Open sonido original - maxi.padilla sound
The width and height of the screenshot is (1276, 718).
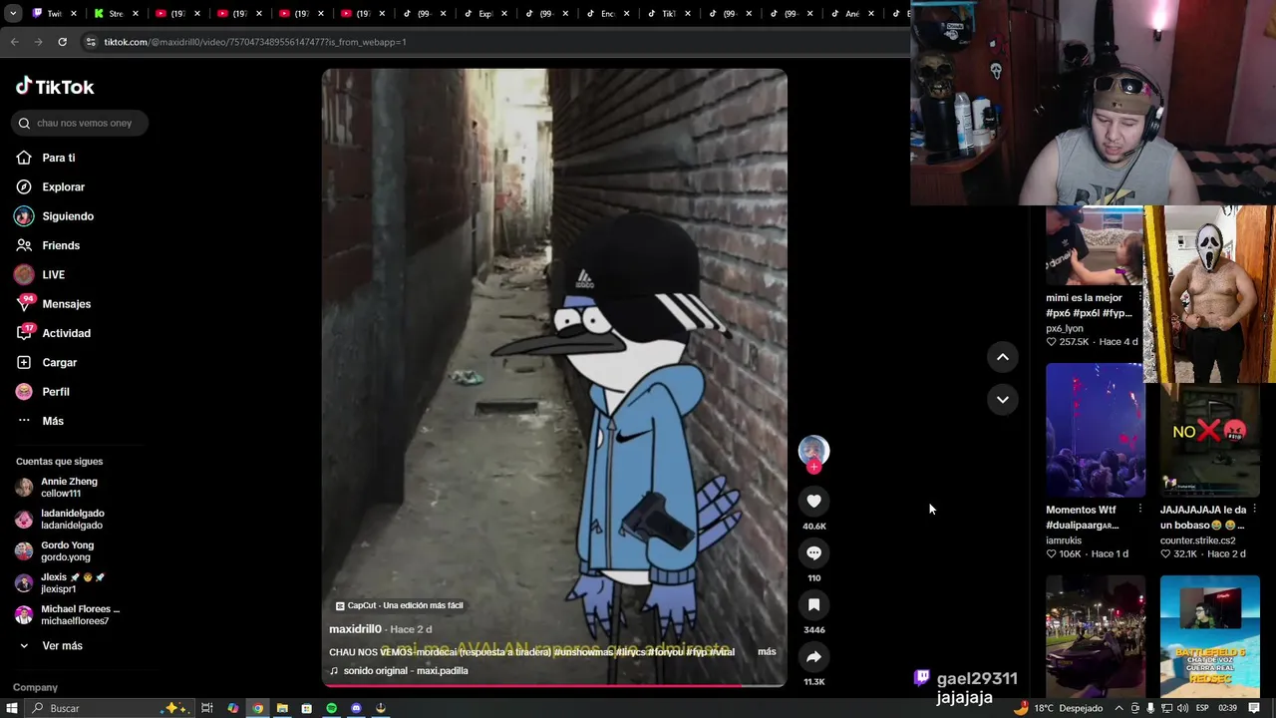pyautogui.click(x=399, y=671)
